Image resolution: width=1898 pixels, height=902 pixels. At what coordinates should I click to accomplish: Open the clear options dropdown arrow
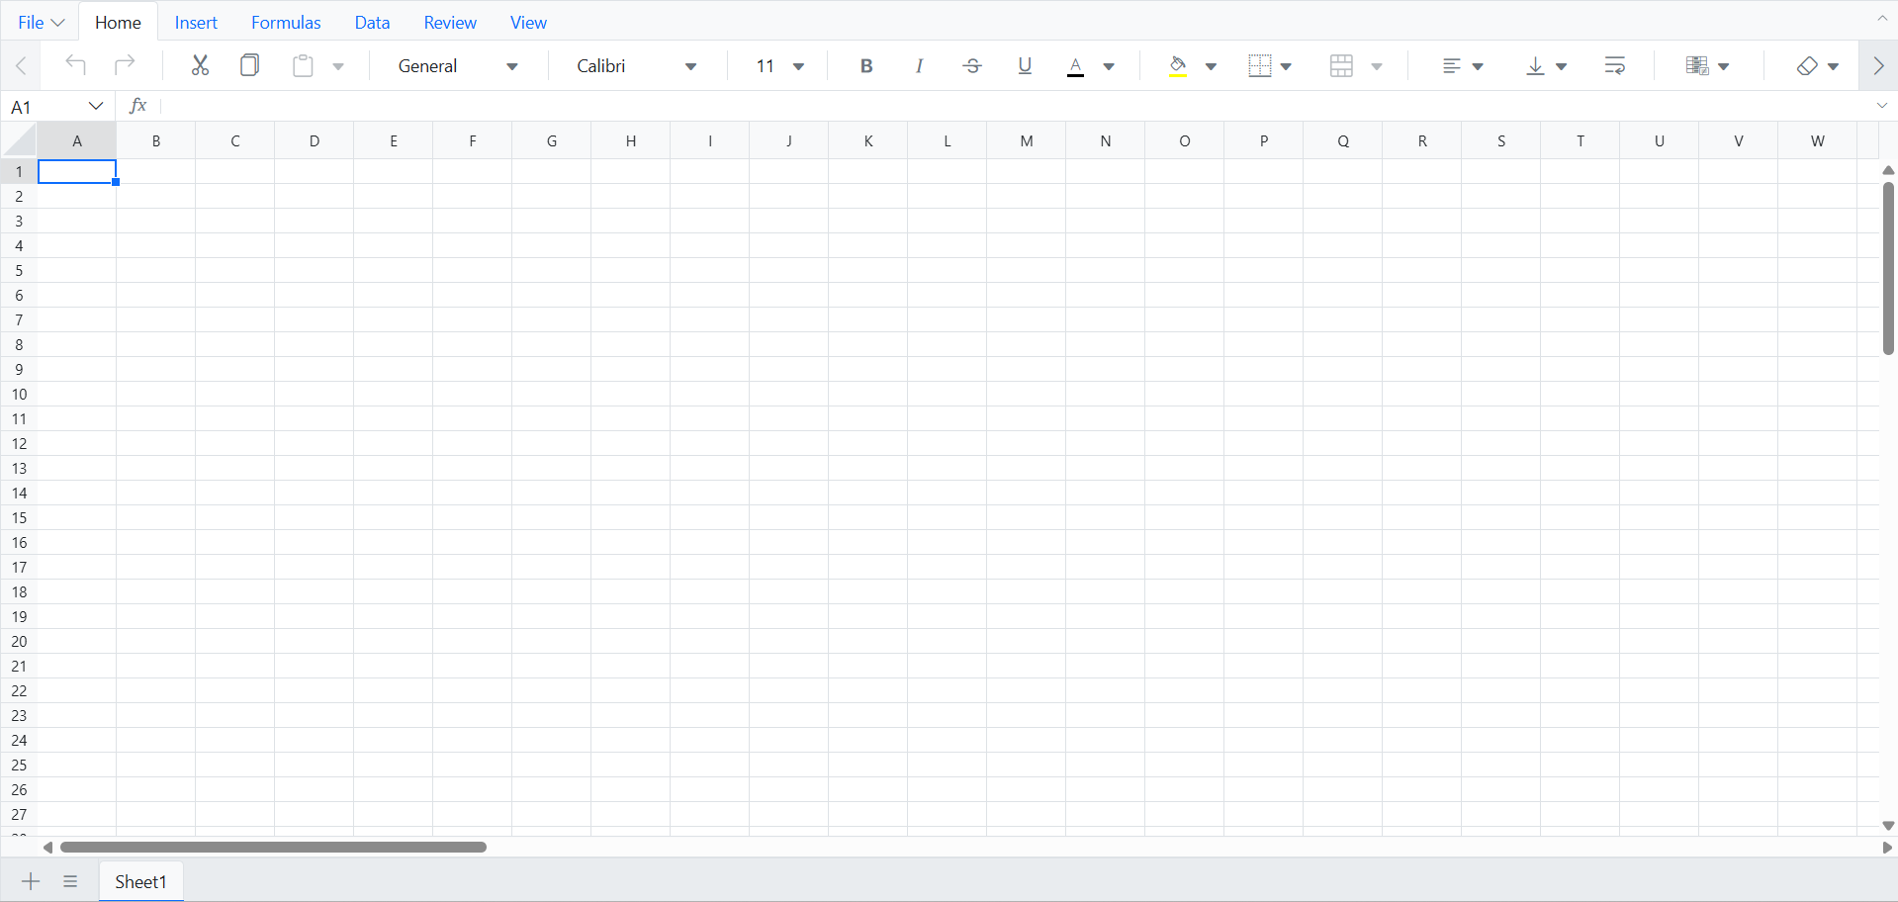(1833, 66)
